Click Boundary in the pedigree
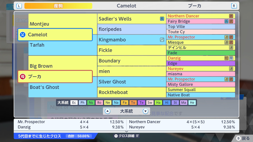This screenshot has height=142, width=253. click(132, 61)
